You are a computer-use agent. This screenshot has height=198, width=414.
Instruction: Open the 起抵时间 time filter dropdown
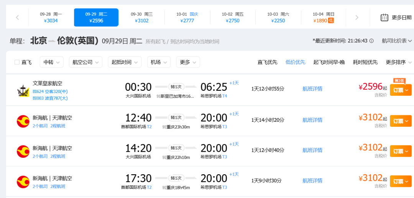click(125, 62)
